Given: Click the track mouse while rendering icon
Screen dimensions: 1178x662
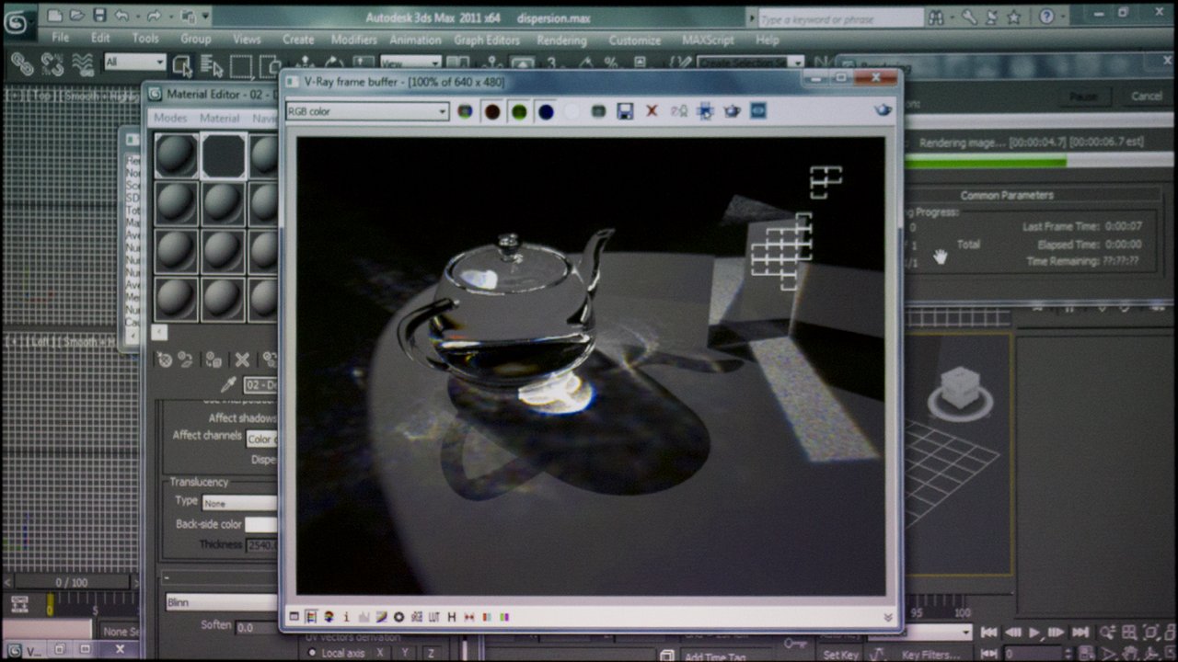Looking at the screenshot, I should [705, 111].
